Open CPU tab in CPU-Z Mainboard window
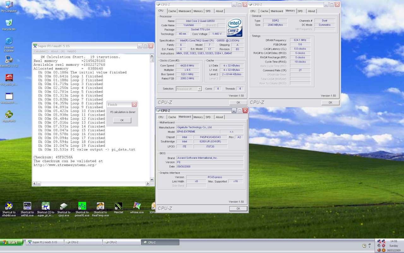Image resolution: width=404 pixels, height=253 pixels. [x=161, y=117]
